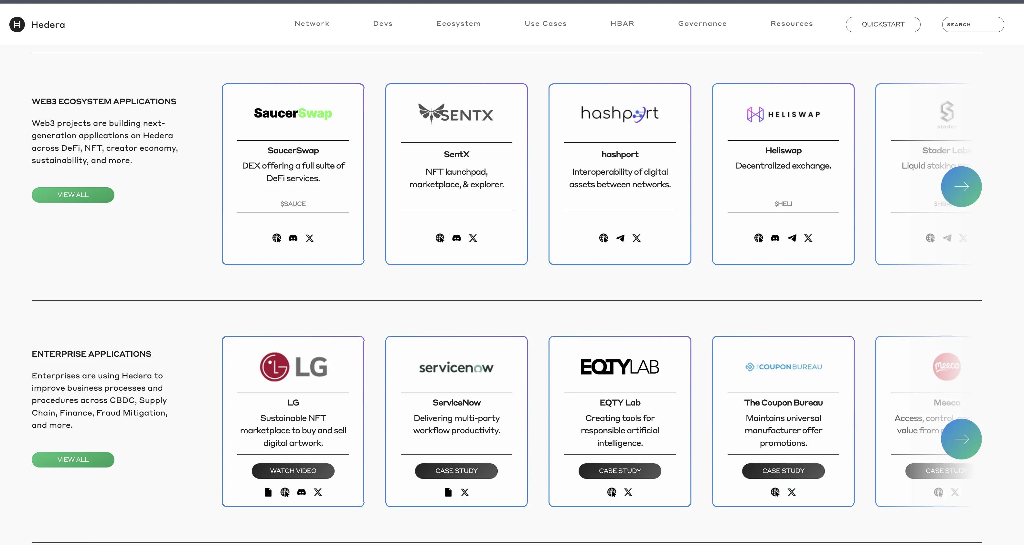
Task: Open SaucerSwap Discord icon
Action: (293, 238)
